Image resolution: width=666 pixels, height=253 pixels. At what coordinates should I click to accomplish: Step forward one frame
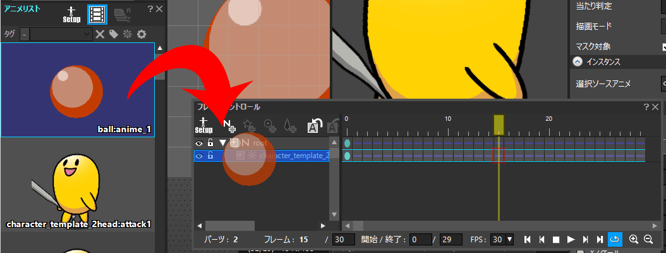[x=585, y=239]
